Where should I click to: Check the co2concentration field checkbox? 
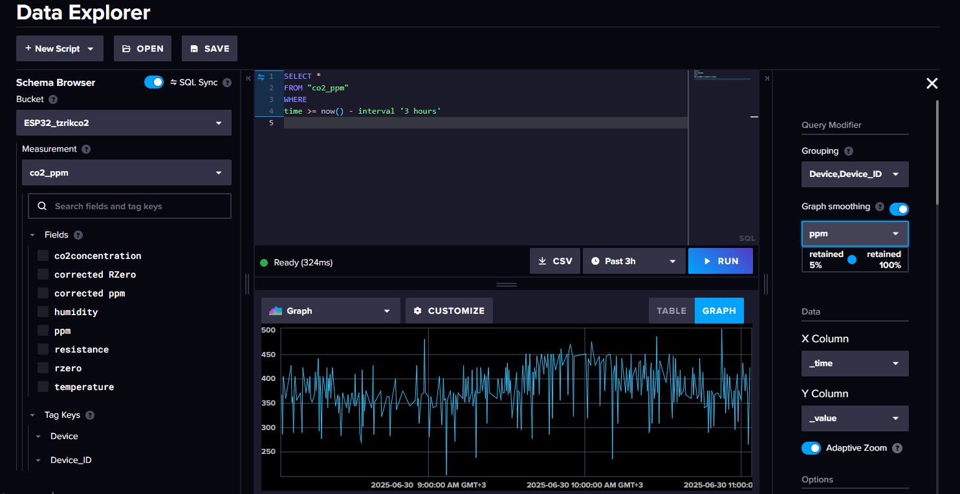point(43,256)
